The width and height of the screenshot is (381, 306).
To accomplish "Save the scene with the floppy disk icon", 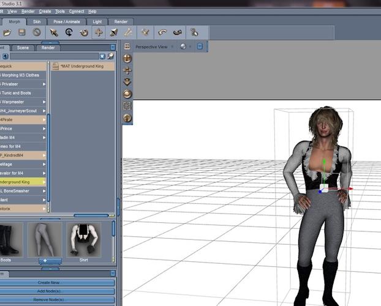I will coord(22,32).
